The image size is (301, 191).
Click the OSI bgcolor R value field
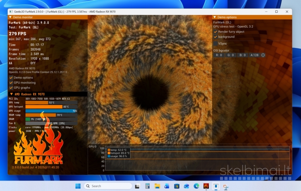tap(219, 55)
